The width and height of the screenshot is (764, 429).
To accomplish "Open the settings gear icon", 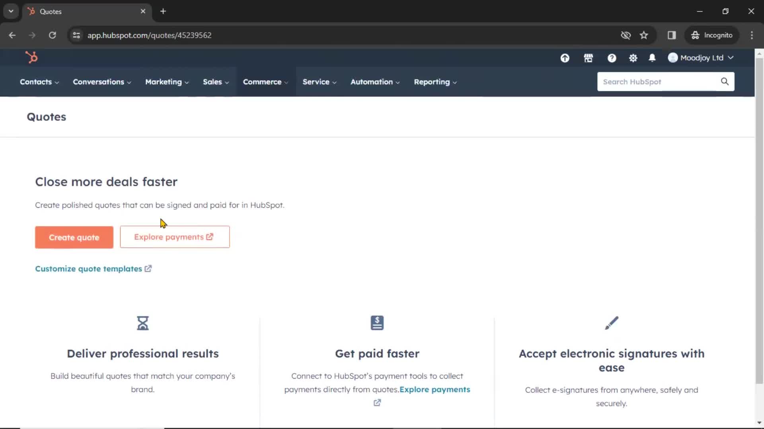I will point(633,57).
